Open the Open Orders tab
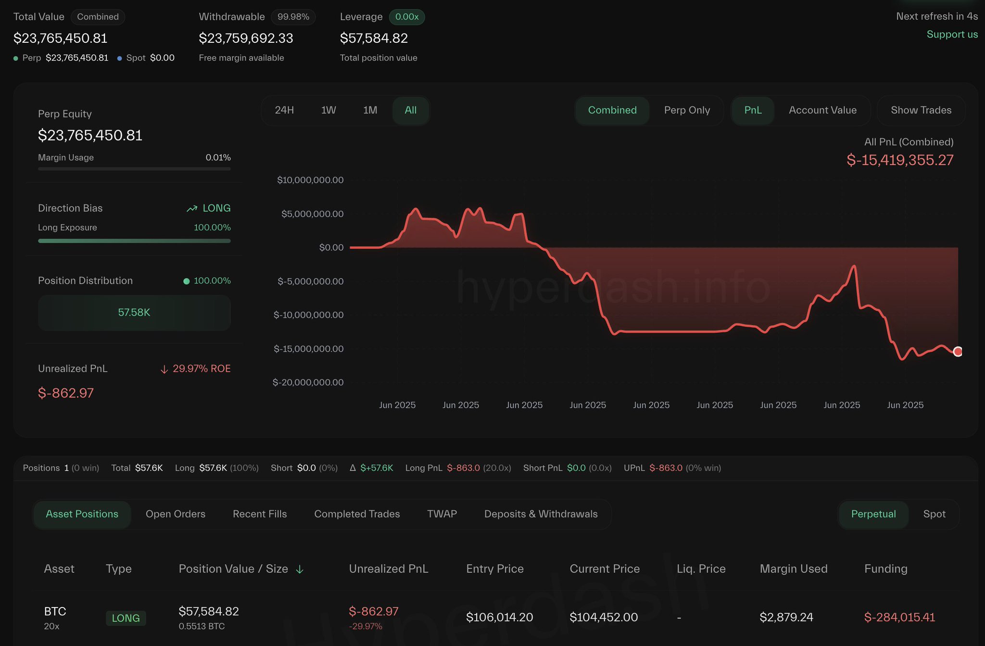Image resolution: width=985 pixels, height=646 pixels. (176, 514)
